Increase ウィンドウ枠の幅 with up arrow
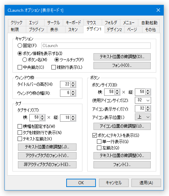This screenshot has height=196, width=169. (x=73, y=92)
